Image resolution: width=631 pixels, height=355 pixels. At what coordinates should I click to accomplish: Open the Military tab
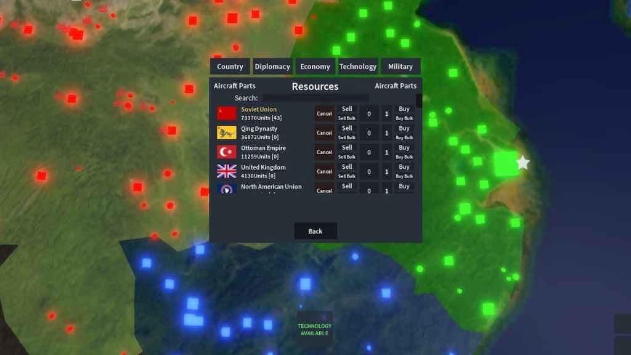point(400,67)
